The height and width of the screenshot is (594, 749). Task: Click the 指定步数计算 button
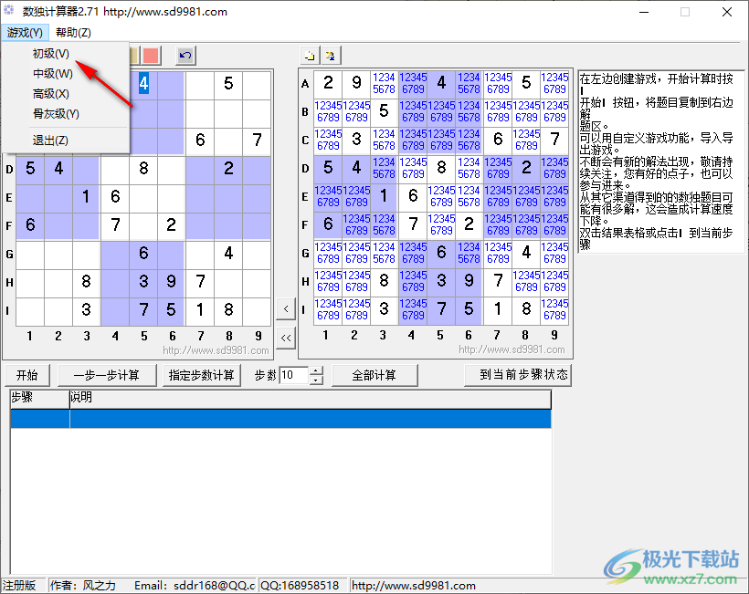click(202, 375)
